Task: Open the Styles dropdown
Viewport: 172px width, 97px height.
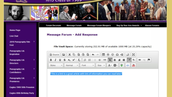Action: pyautogui.click(x=56, y=65)
